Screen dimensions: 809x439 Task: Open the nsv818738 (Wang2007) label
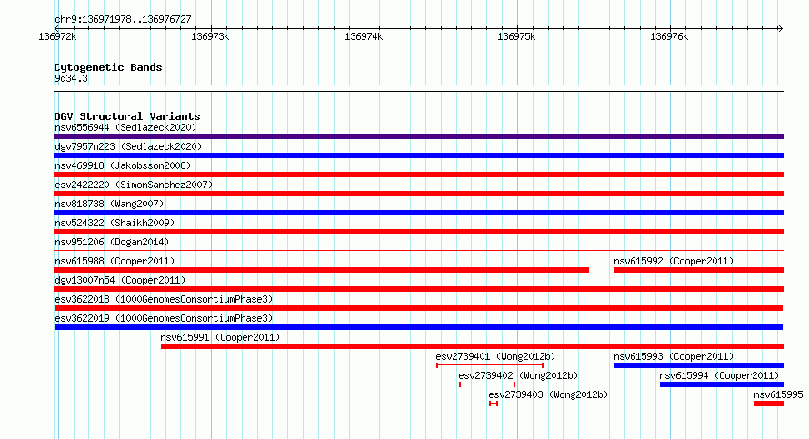[x=109, y=204]
